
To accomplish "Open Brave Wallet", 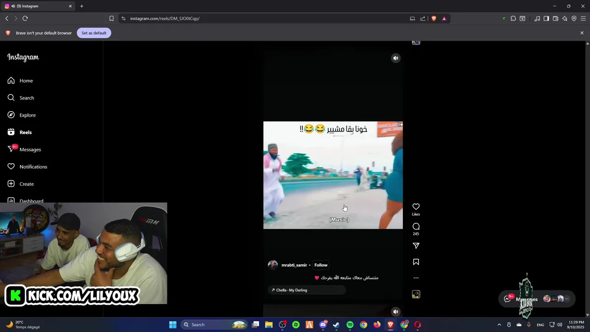I will pos(555,18).
